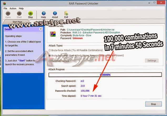This screenshot has width=167, height=116.
Task: Open the About info icon
Action: click(x=55, y=13)
